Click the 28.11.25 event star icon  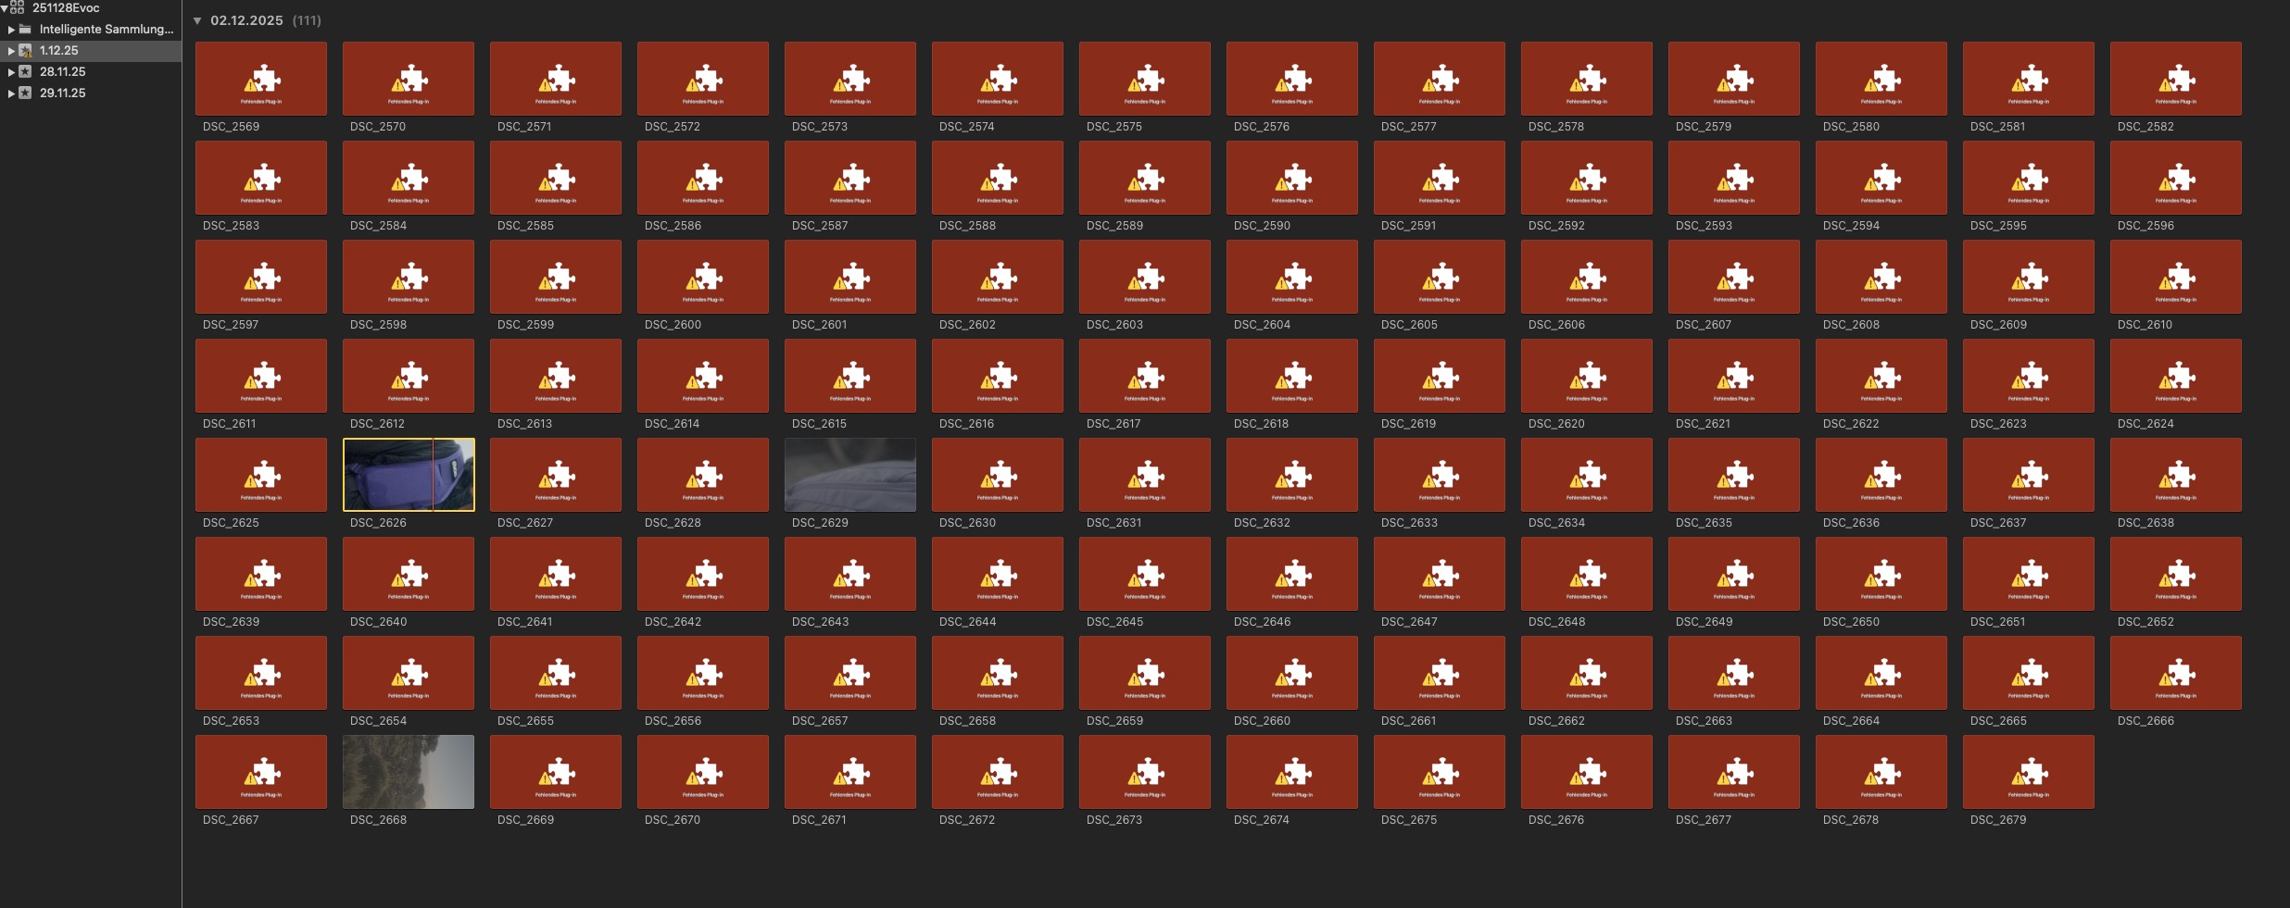pyautogui.click(x=25, y=71)
